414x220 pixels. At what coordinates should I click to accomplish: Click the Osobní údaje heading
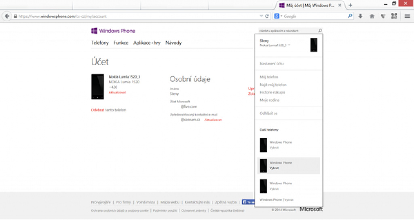(x=190, y=79)
